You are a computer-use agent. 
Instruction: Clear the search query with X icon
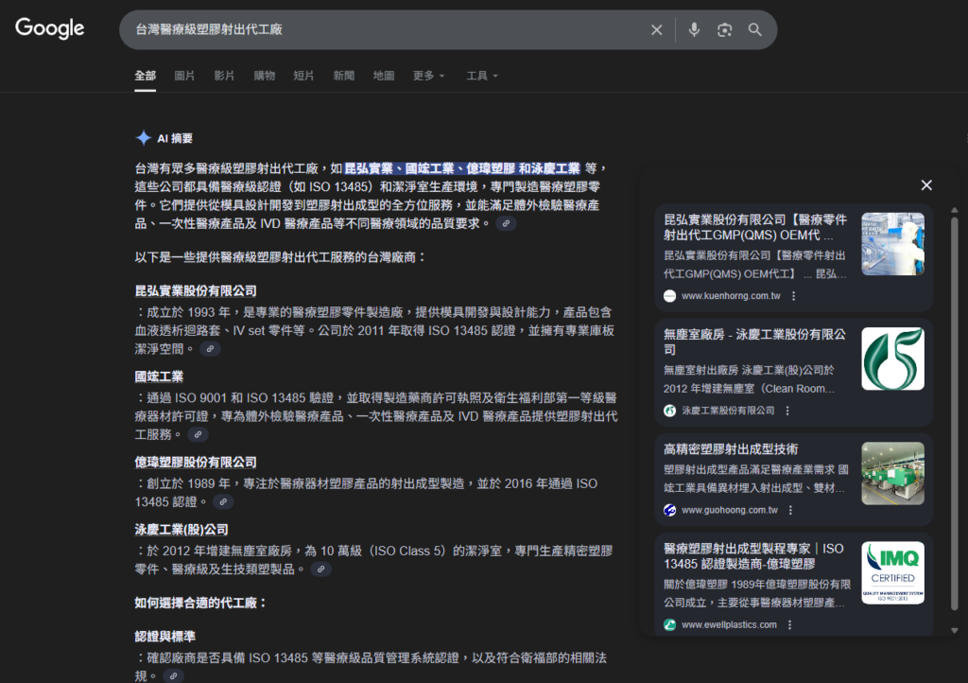[x=656, y=29]
